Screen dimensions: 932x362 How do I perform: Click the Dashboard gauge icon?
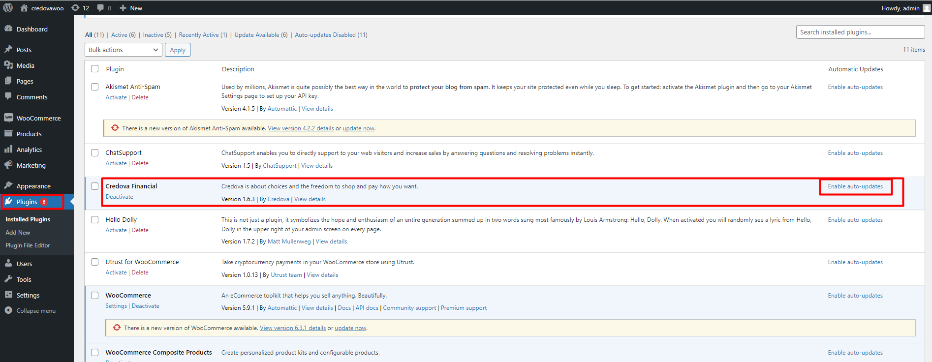tap(8, 29)
